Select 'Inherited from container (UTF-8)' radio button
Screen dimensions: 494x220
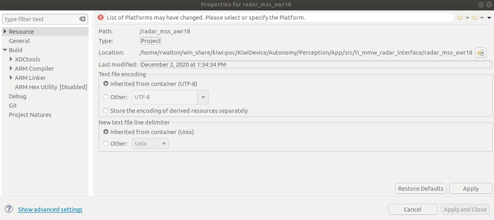[x=106, y=84]
